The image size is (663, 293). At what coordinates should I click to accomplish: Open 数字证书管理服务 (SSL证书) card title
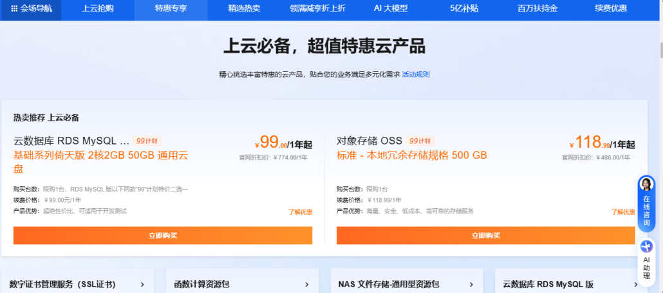pos(62,285)
